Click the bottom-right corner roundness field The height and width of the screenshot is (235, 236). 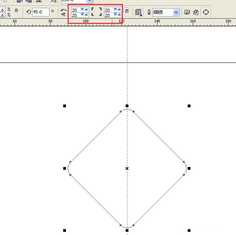coord(108,15)
